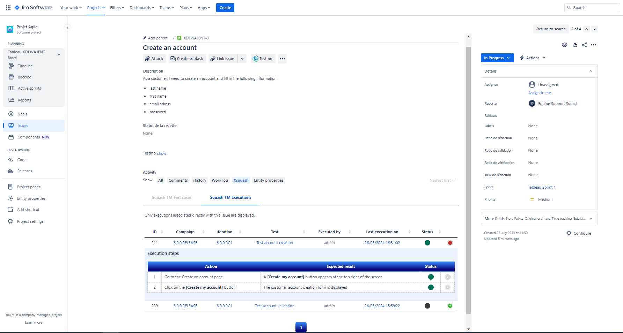
Task: Open Project settings in sidebar
Action: [30, 221]
